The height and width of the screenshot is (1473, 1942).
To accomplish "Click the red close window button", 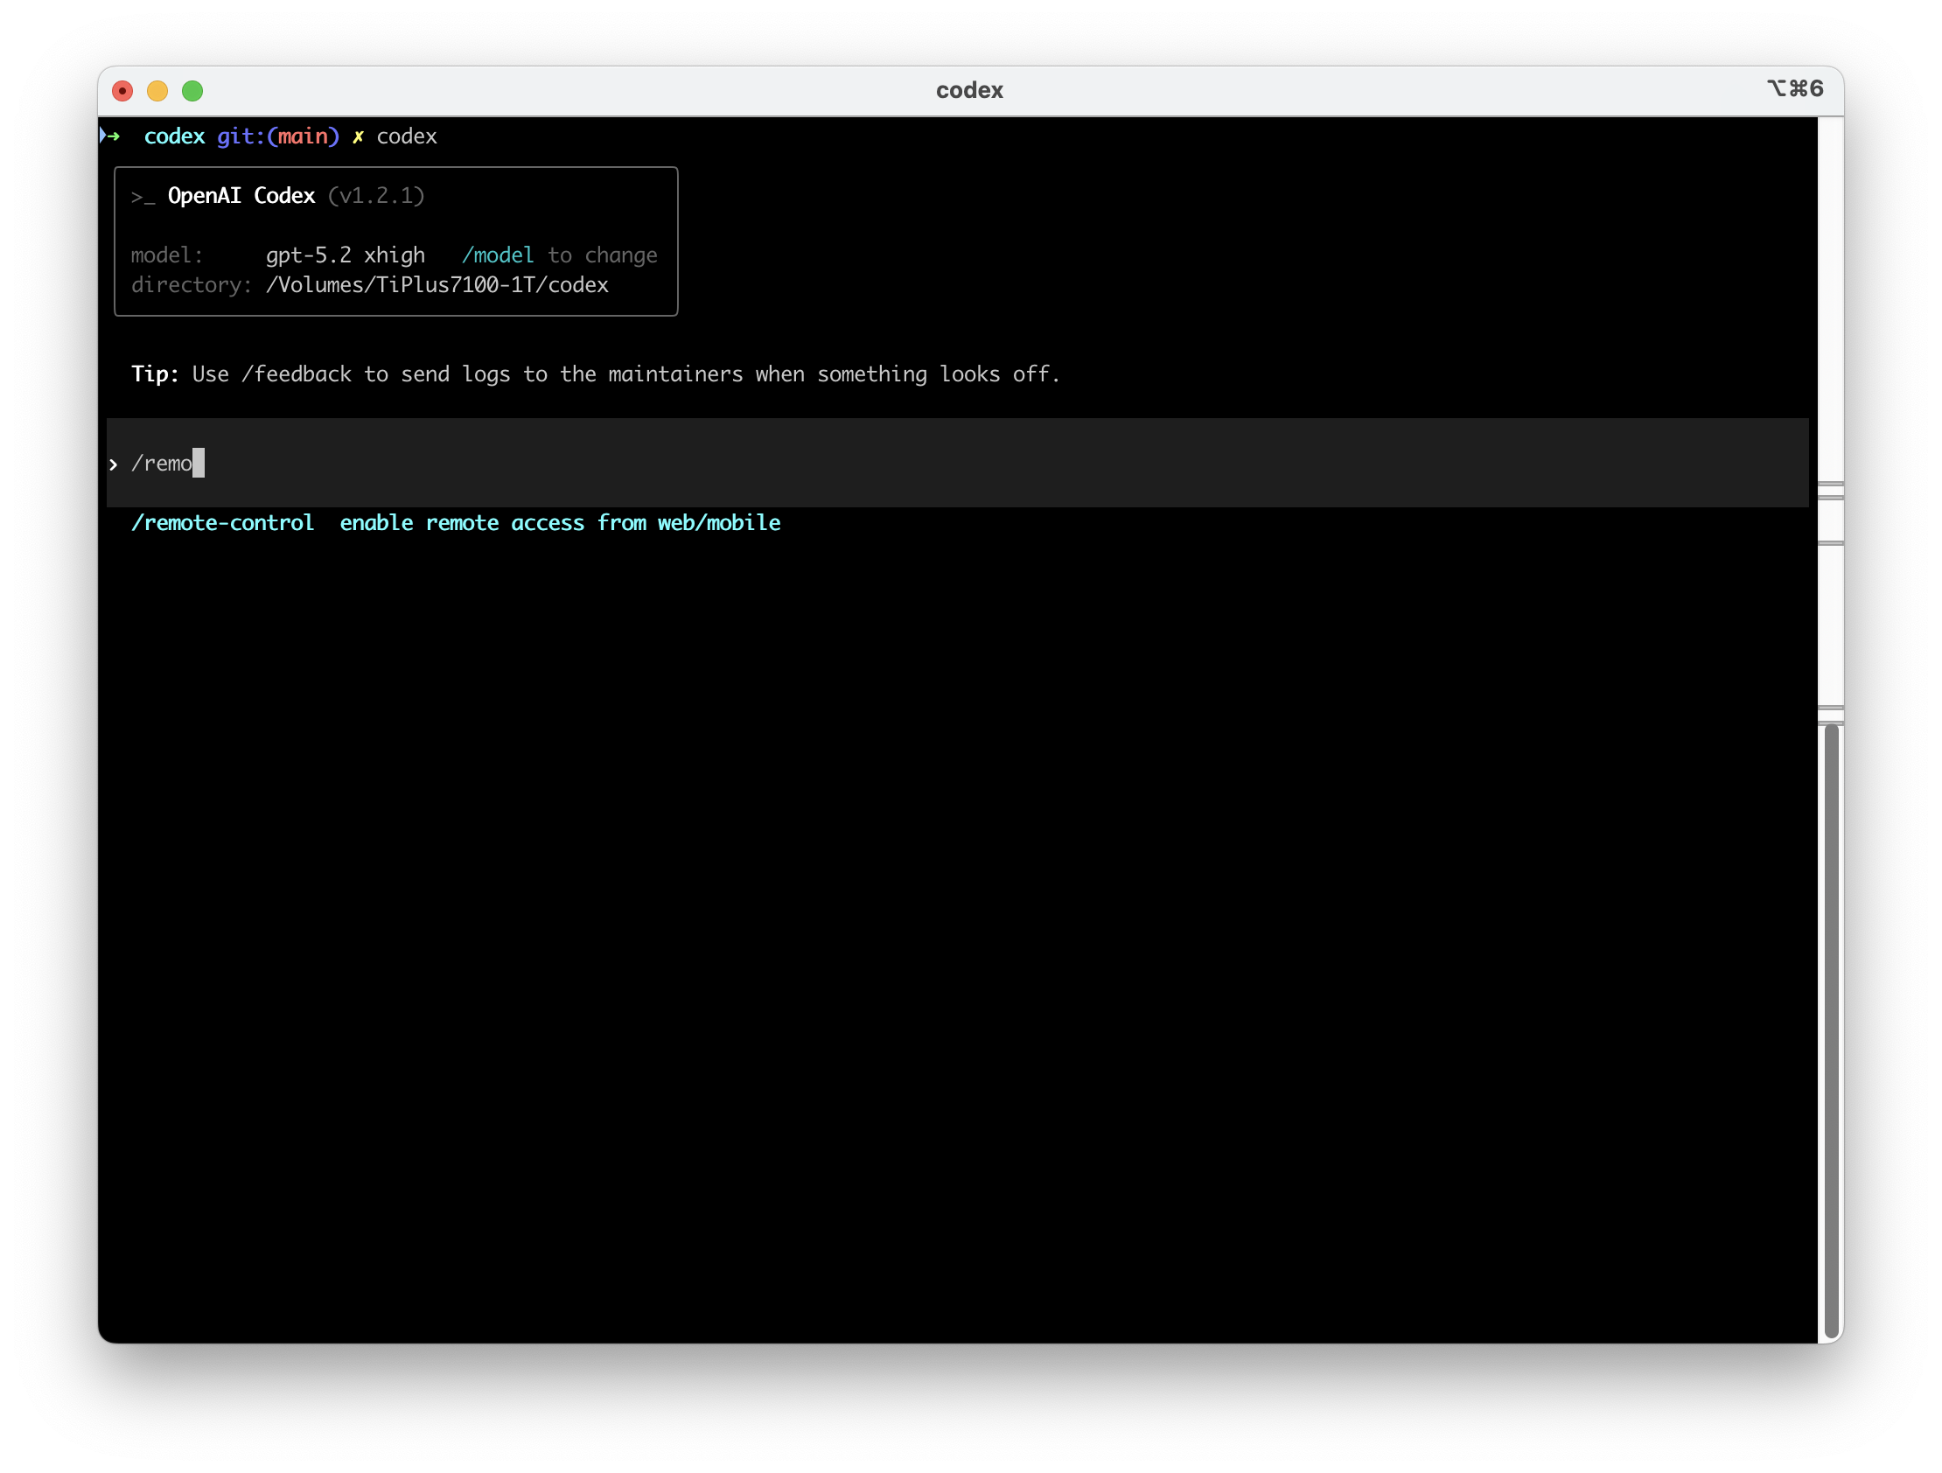I will [x=123, y=91].
